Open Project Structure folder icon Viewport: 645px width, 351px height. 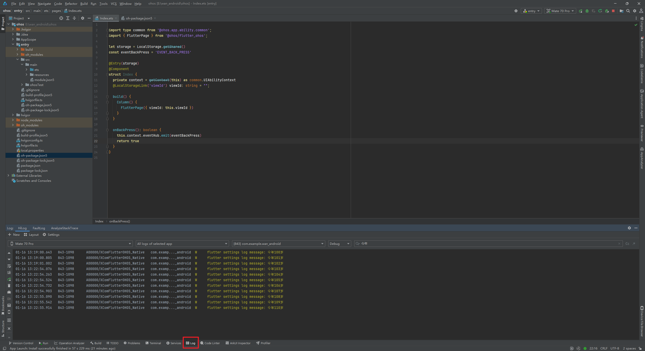(x=621, y=11)
